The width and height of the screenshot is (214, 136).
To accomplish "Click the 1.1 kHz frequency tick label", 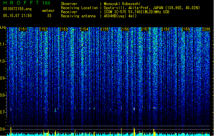I will pos(3,44).
